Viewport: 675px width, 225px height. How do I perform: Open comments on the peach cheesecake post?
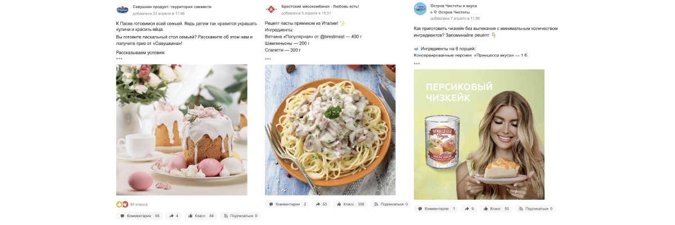click(436, 209)
